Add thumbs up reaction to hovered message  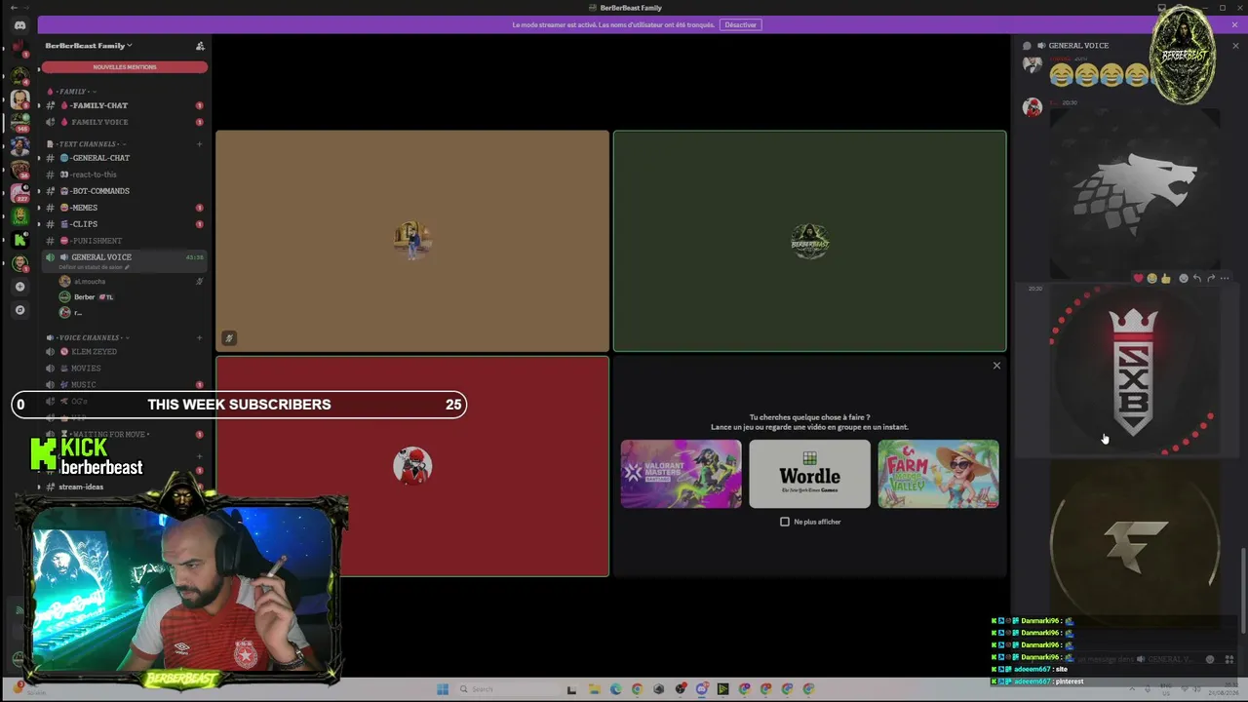coord(1165,279)
